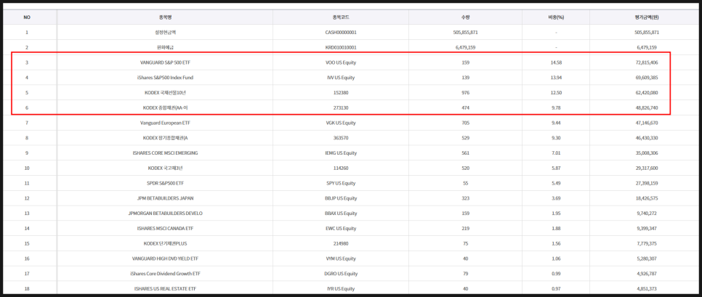Select the IVV US Equity code

[341, 78]
